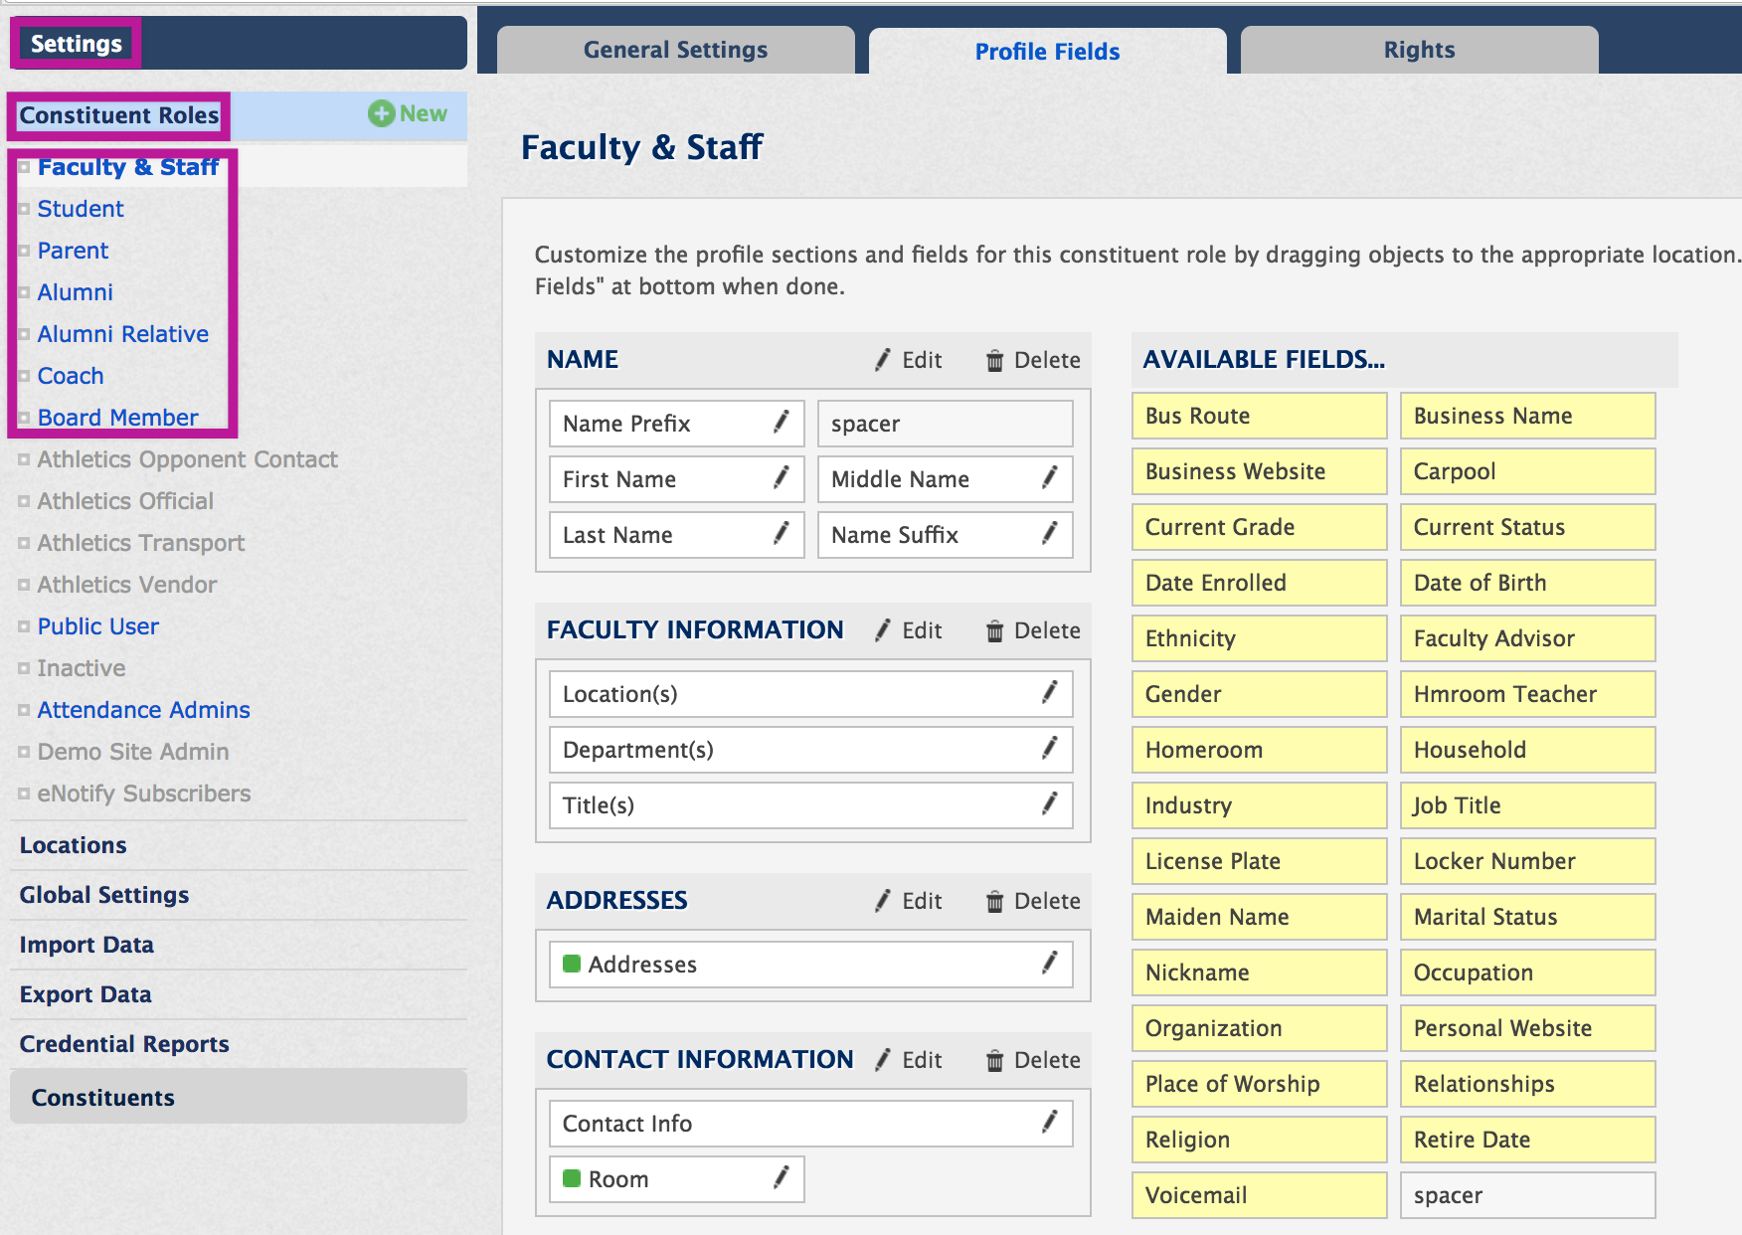The width and height of the screenshot is (1742, 1235).
Task: Click the square marker beside Public User
Action: [24, 625]
